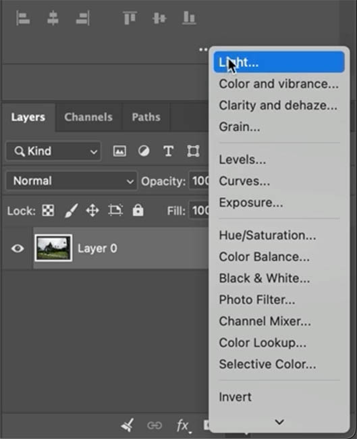
Task: Filter layers by shape layers icon
Action: (193, 151)
